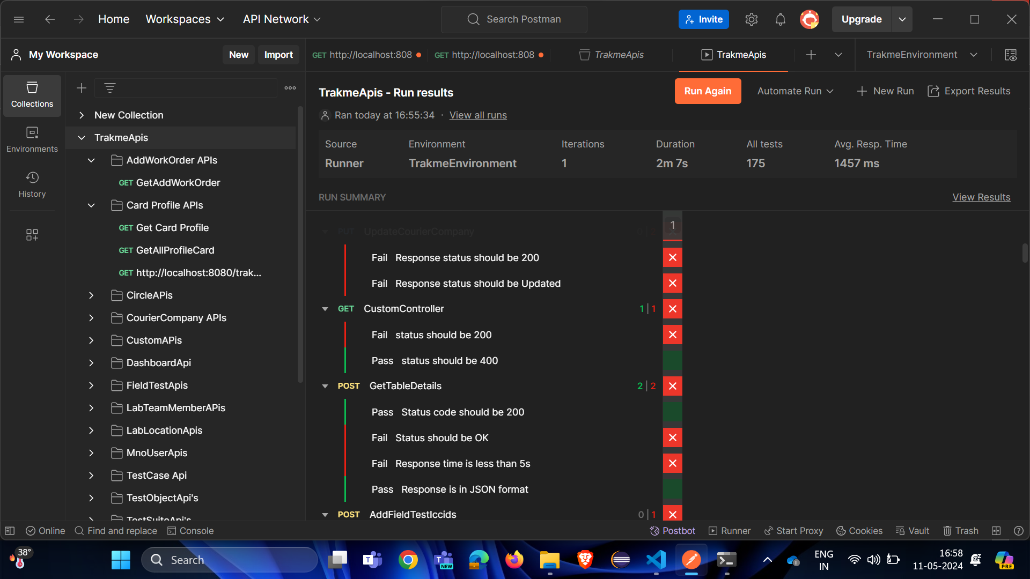Image resolution: width=1030 pixels, height=579 pixels.
Task: Open Postman settings gear
Action: (751, 19)
